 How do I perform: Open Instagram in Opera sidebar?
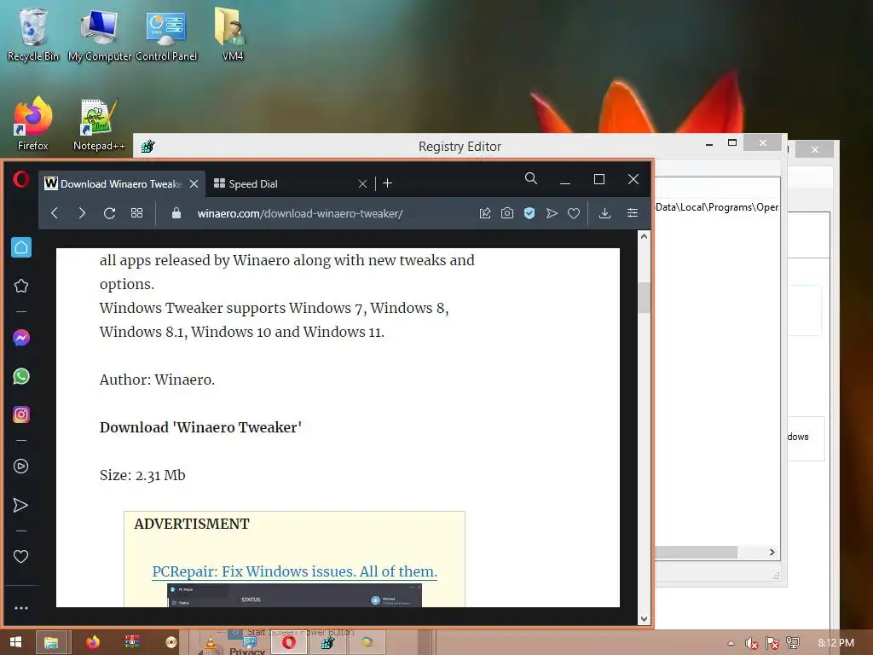click(x=21, y=415)
